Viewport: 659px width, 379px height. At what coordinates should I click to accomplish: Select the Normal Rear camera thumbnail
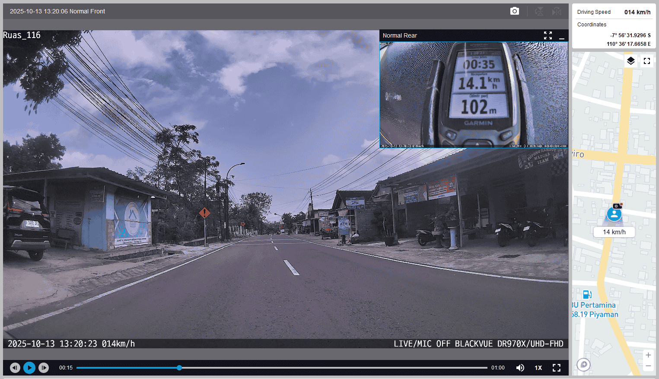474,95
